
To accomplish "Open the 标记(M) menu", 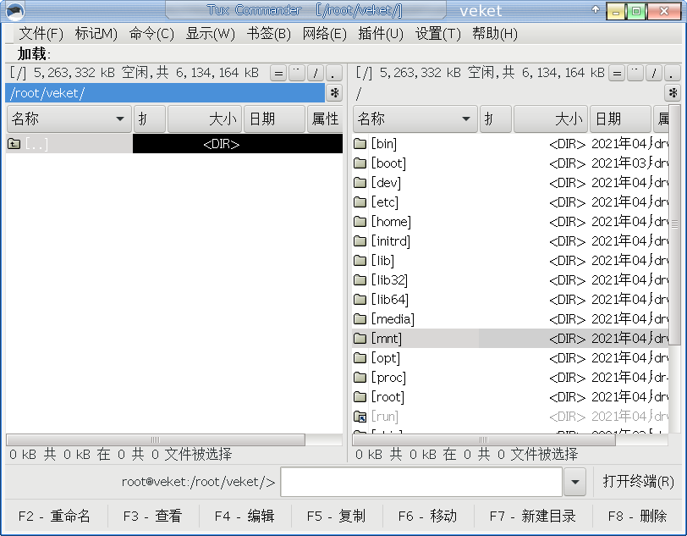I will click(96, 33).
